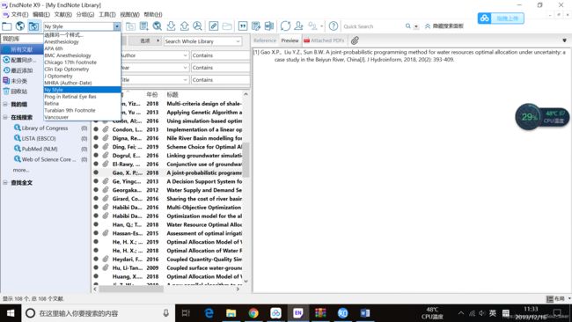Open the Quick Search options dropdown arrow

416,26
